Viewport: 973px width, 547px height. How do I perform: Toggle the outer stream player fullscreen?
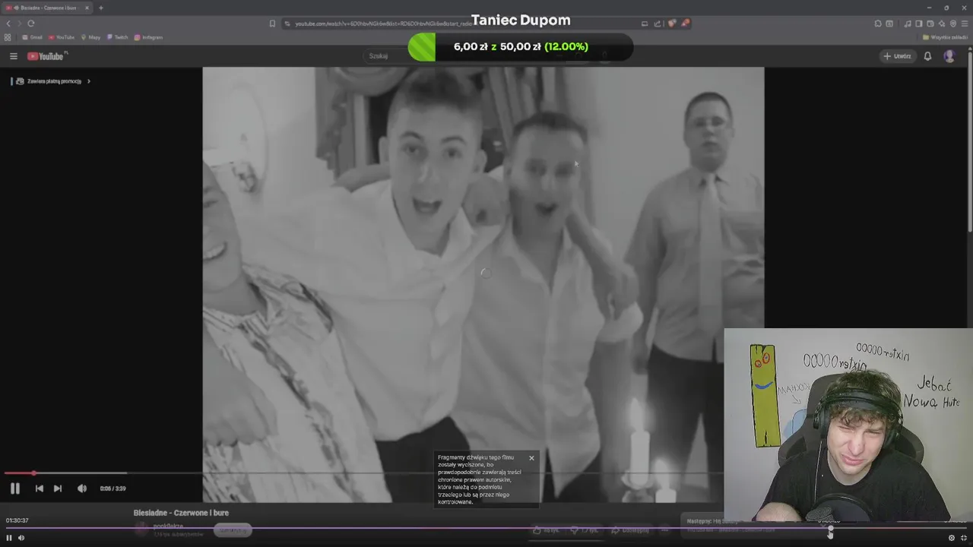964,538
